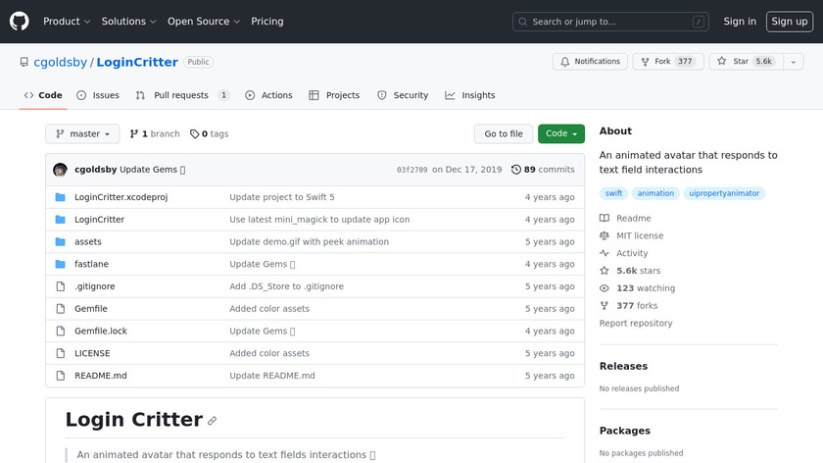Switch to the Issues tab
Viewport: 823px width, 463px height.
98,95
